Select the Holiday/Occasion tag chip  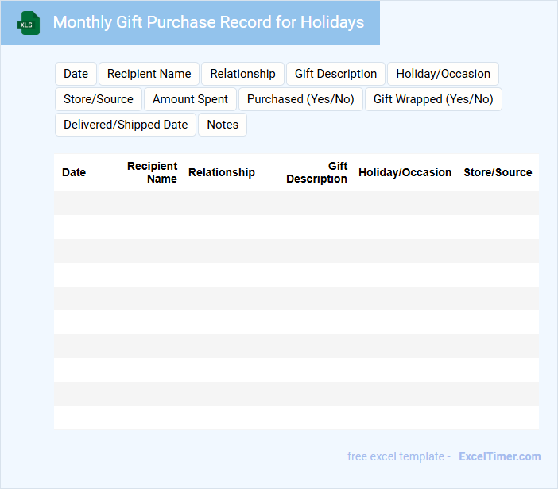[443, 74]
